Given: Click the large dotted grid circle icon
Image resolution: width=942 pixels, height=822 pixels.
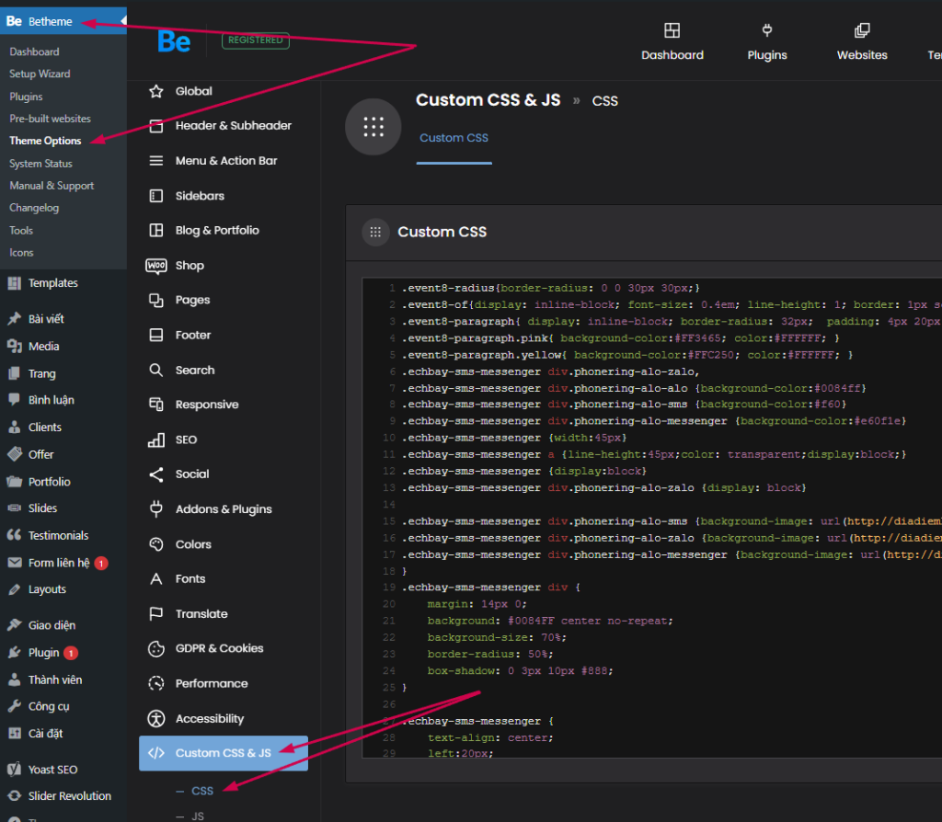Looking at the screenshot, I should point(373,127).
